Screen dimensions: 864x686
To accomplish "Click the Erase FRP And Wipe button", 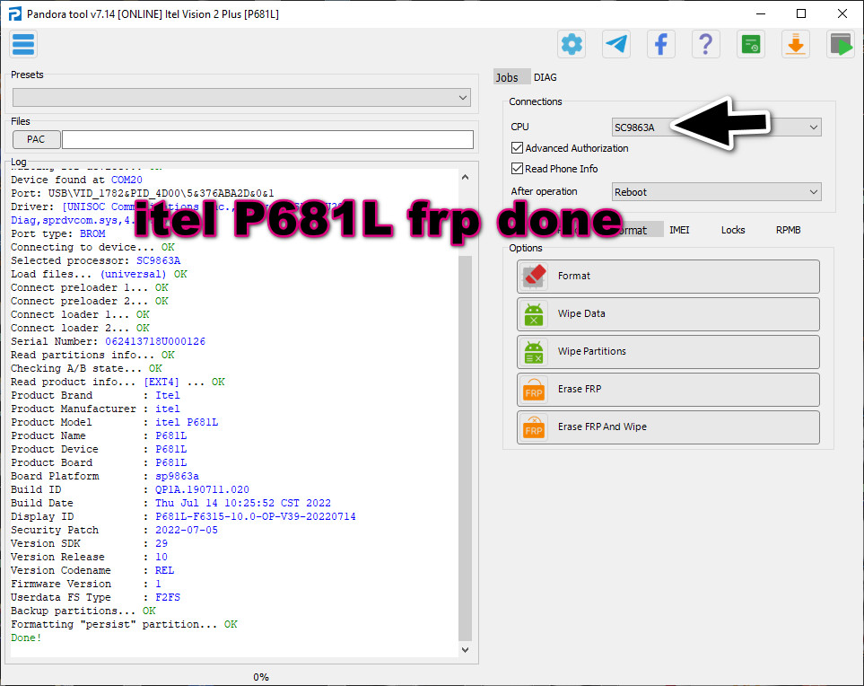I will (x=668, y=427).
